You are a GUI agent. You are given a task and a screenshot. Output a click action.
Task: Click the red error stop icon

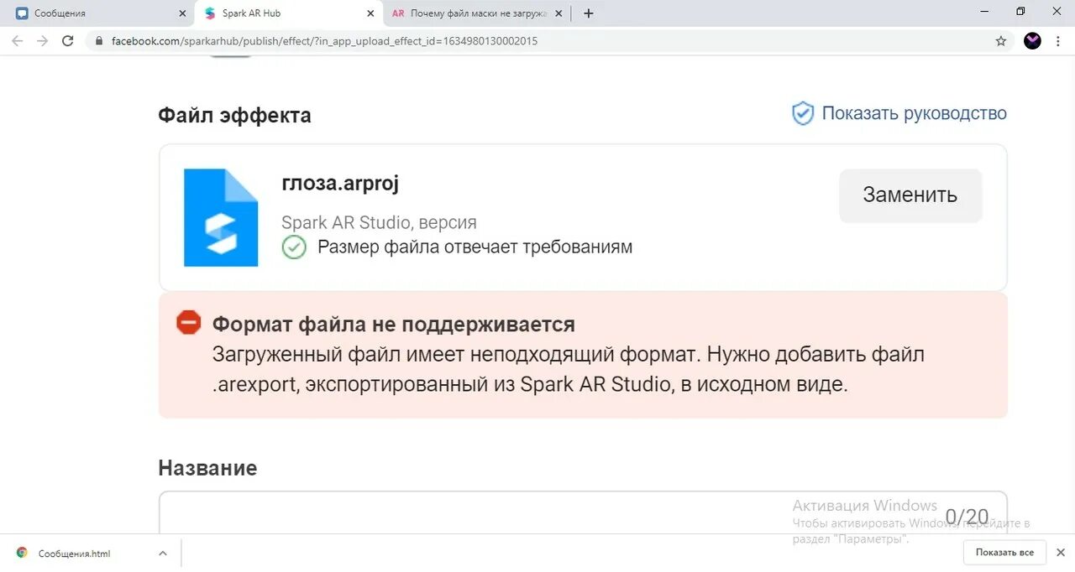point(188,322)
